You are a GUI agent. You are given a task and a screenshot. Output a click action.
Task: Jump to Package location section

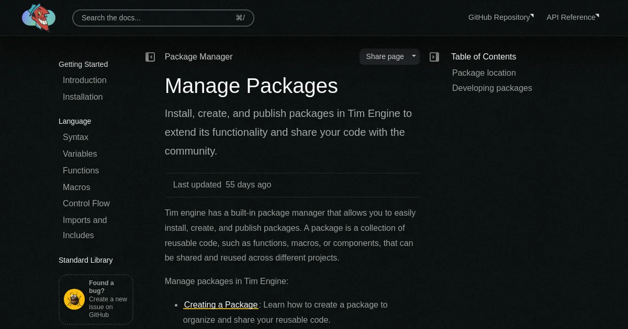[x=484, y=73]
